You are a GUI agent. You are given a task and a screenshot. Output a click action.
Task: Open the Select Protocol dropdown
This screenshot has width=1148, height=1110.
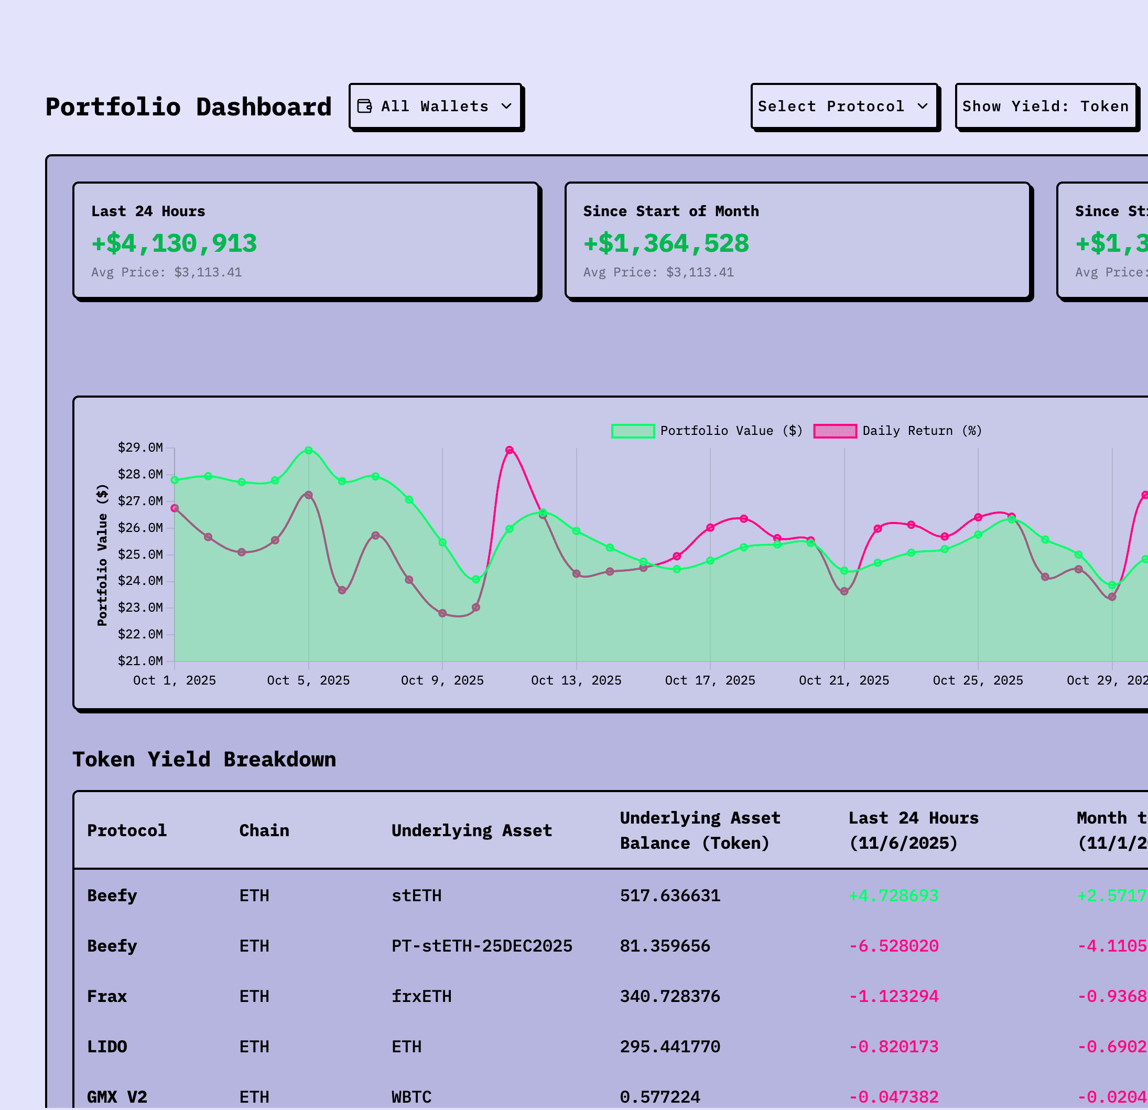[844, 106]
